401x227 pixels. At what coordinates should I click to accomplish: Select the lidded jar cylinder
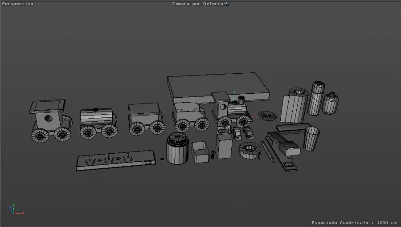pos(177,148)
